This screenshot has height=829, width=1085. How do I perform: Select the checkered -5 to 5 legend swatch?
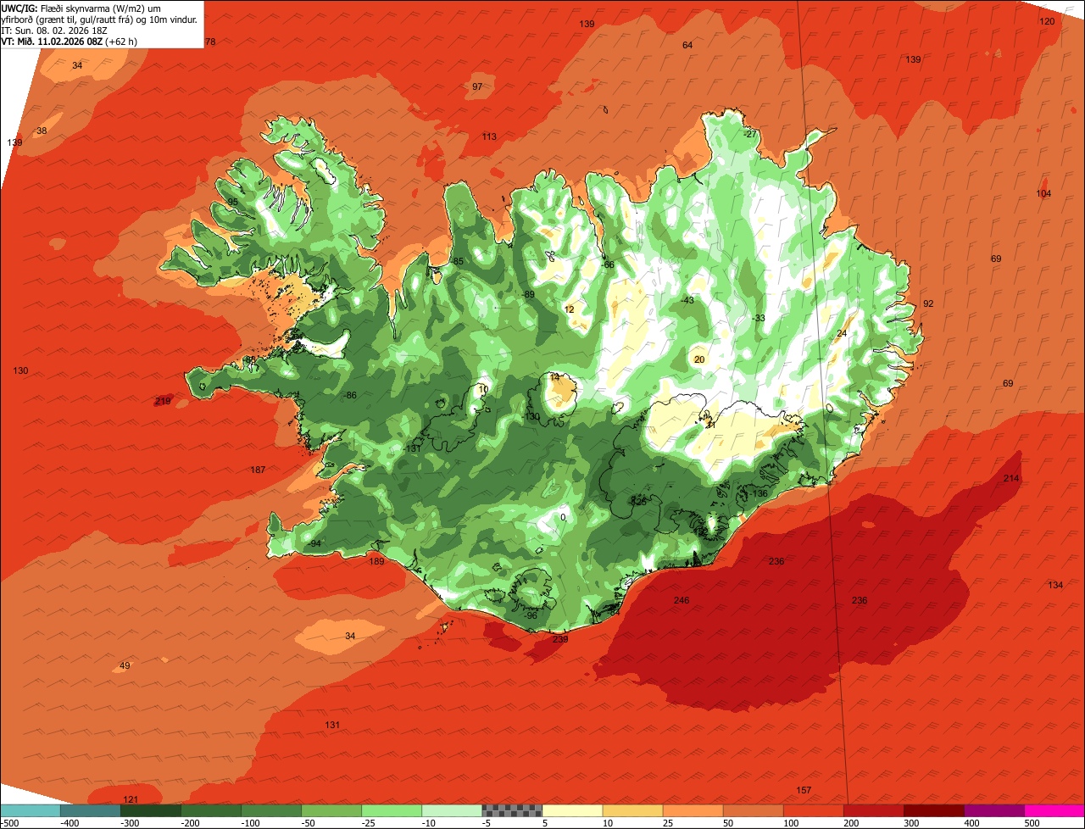(x=512, y=810)
